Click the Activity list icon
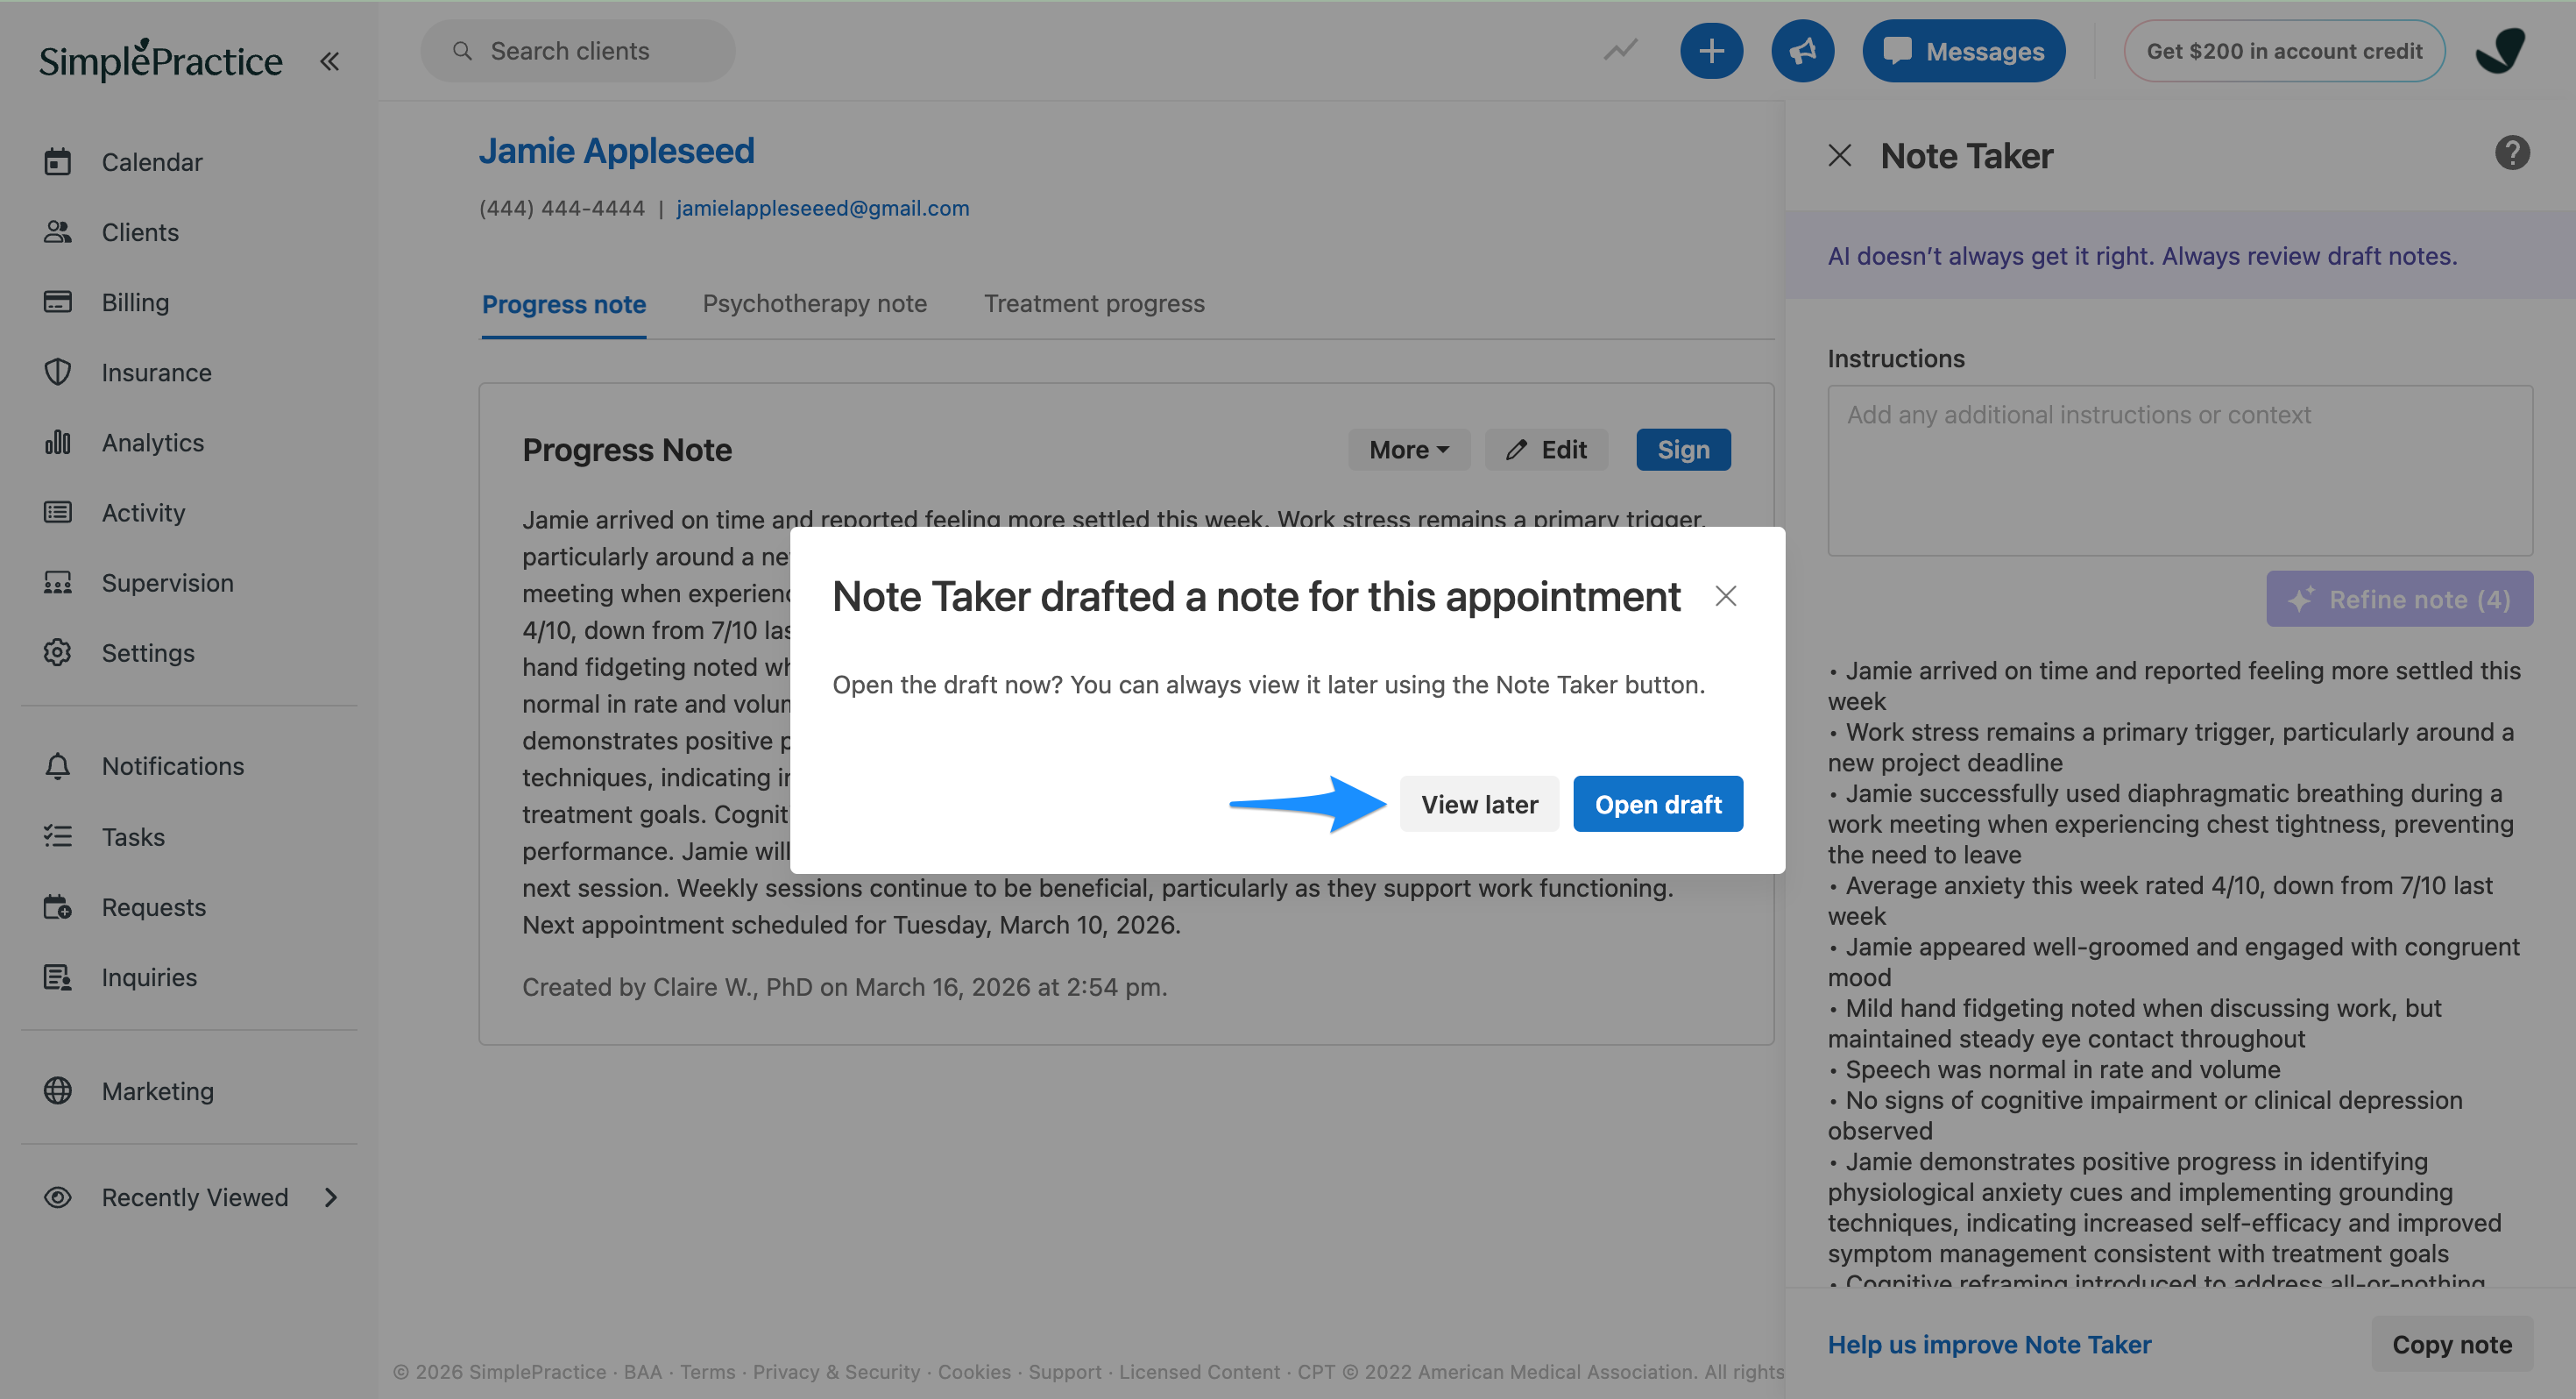 click(58, 511)
